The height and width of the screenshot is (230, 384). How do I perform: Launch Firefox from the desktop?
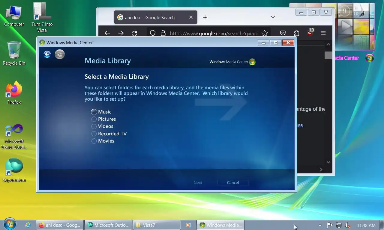14,92
